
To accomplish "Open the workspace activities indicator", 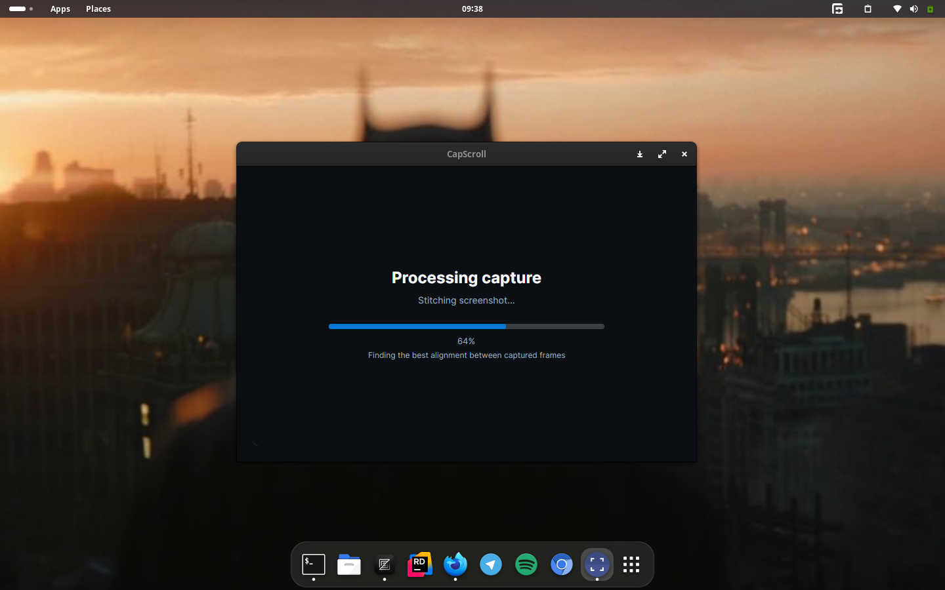I will point(21,9).
